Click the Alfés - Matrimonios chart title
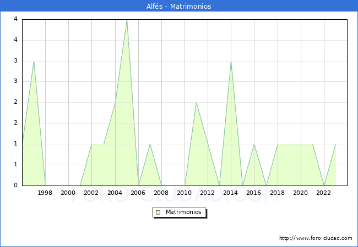The width and height of the screenshot is (358, 247). click(179, 6)
